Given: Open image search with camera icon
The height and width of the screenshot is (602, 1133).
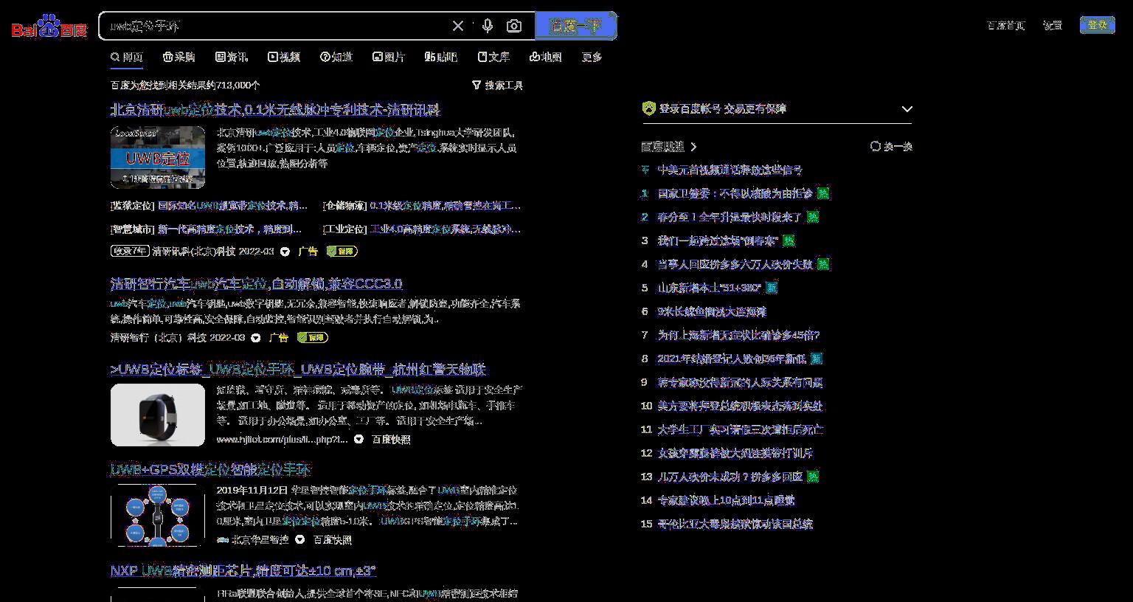Looking at the screenshot, I should click(x=514, y=26).
